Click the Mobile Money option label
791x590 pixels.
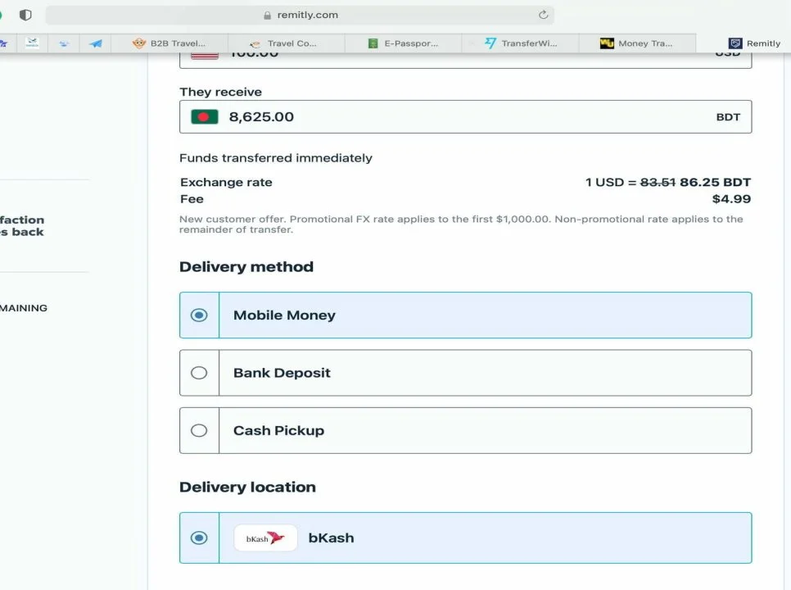(284, 315)
